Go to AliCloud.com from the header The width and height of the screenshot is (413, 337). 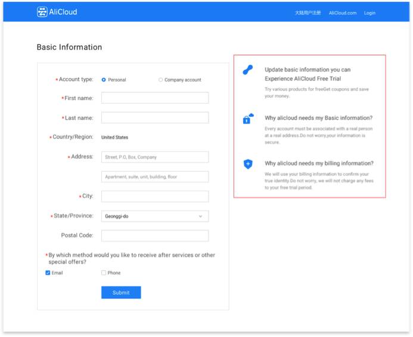point(343,13)
